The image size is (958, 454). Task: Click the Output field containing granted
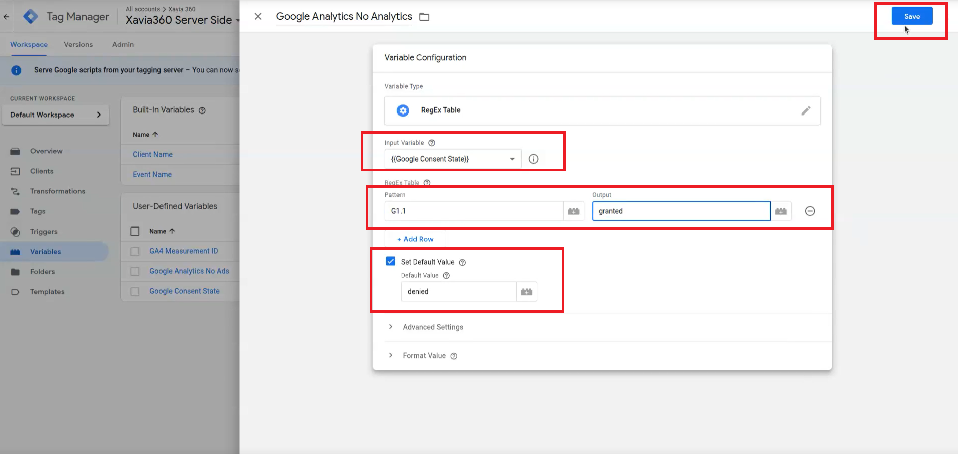(x=681, y=211)
